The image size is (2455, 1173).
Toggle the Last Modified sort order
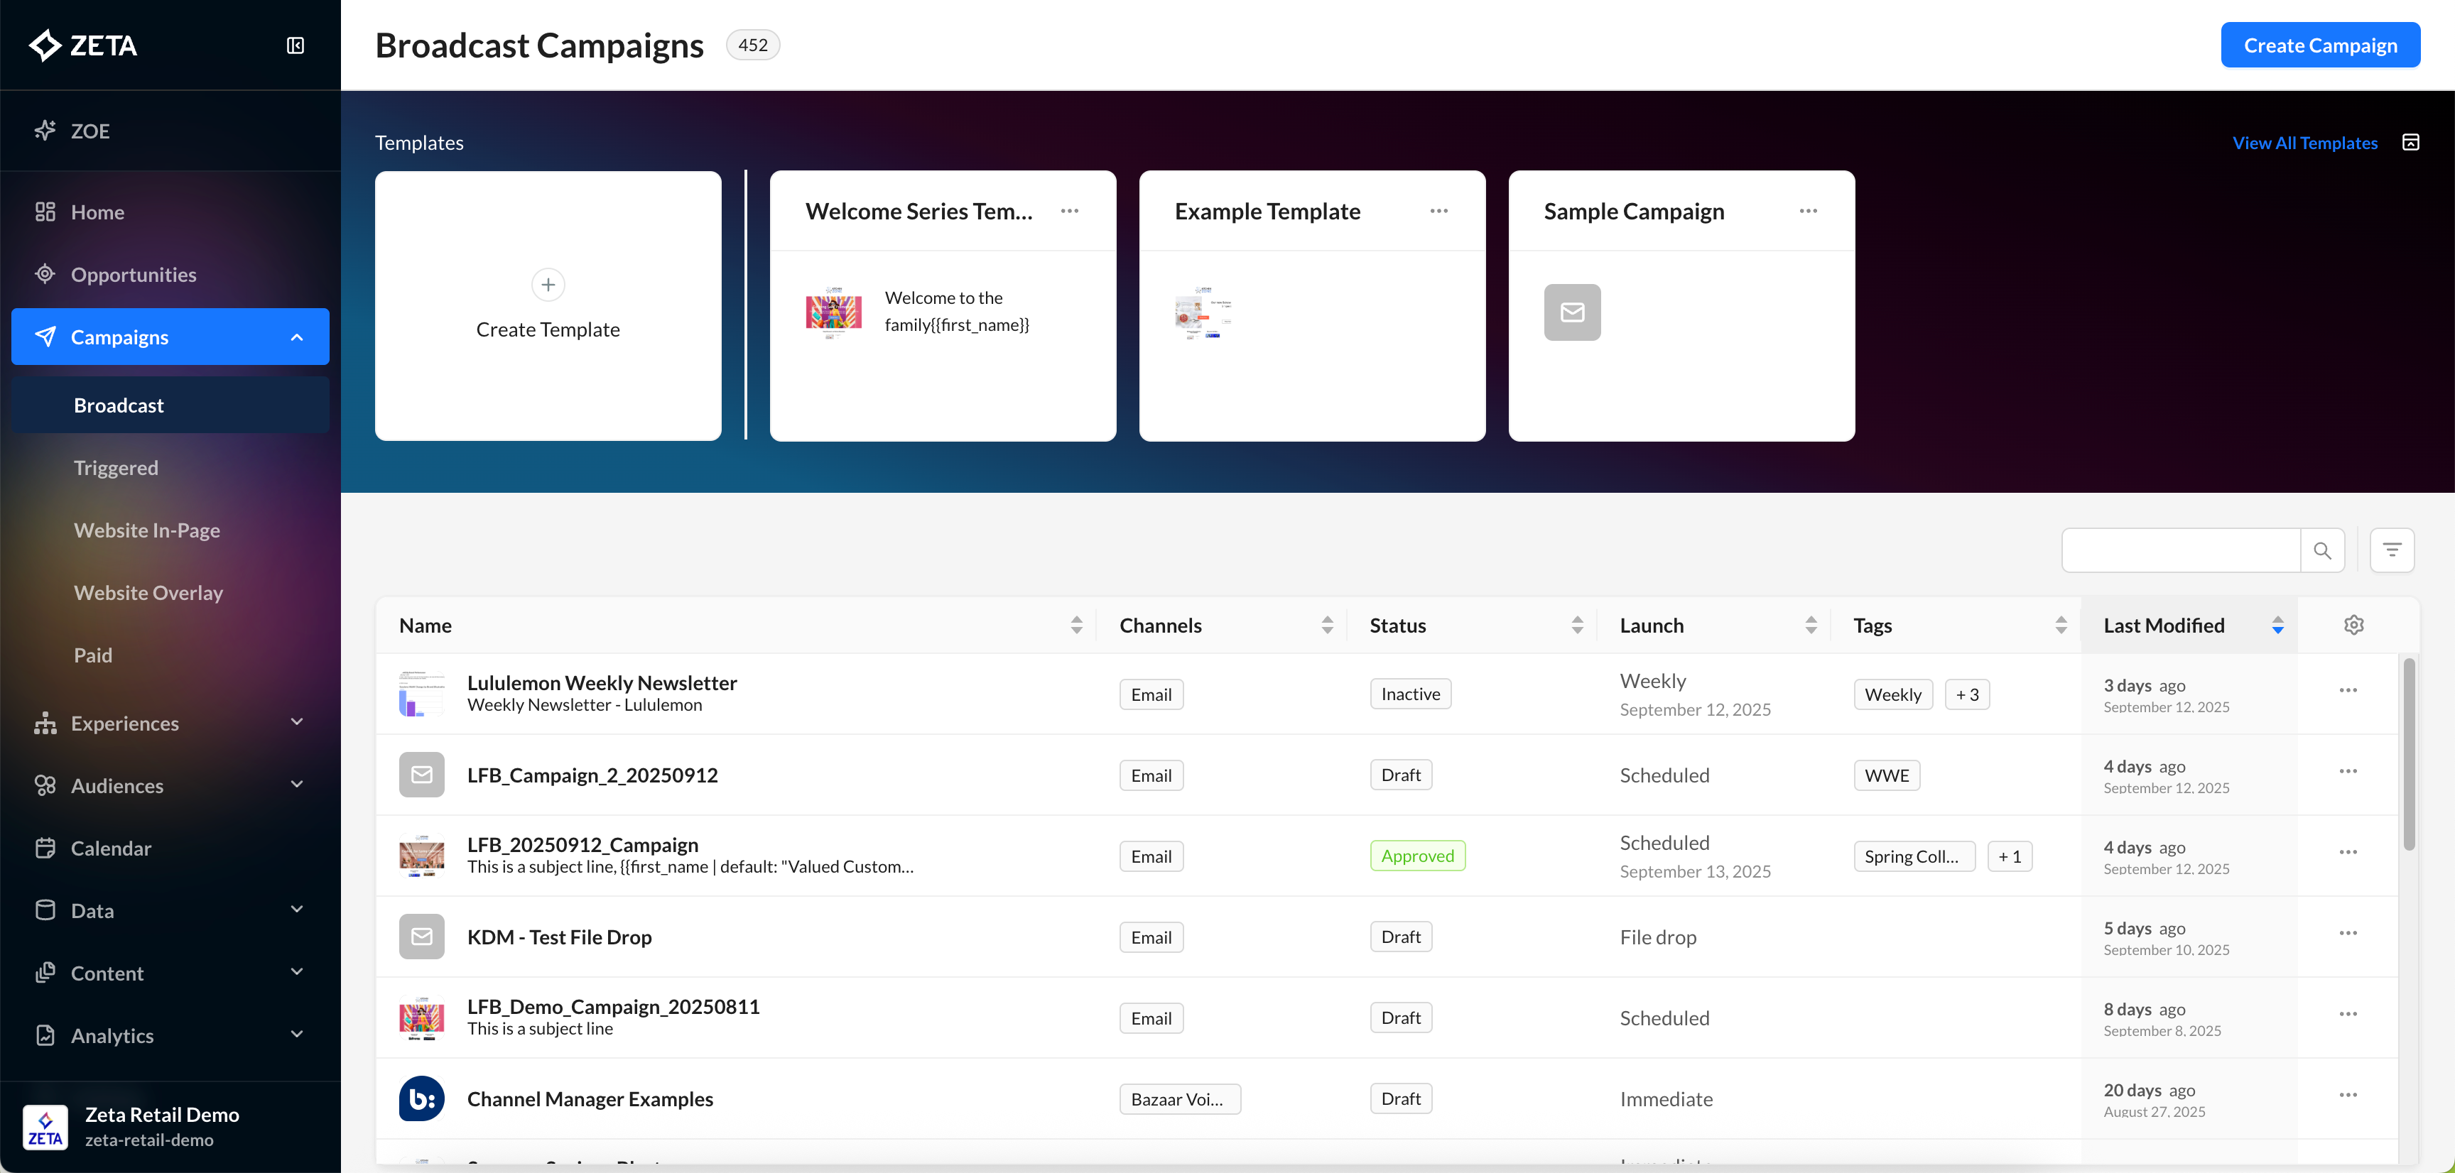click(2277, 625)
